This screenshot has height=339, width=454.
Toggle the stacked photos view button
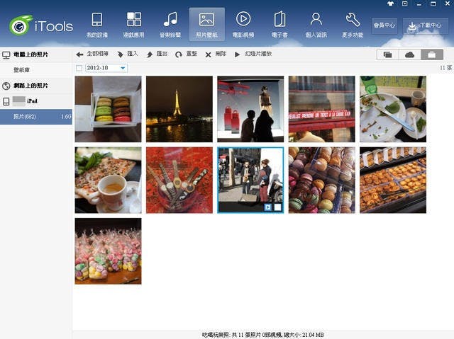387,54
